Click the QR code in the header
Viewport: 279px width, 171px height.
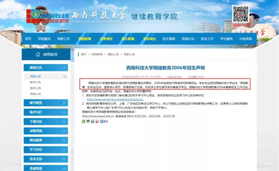(241, 14)
